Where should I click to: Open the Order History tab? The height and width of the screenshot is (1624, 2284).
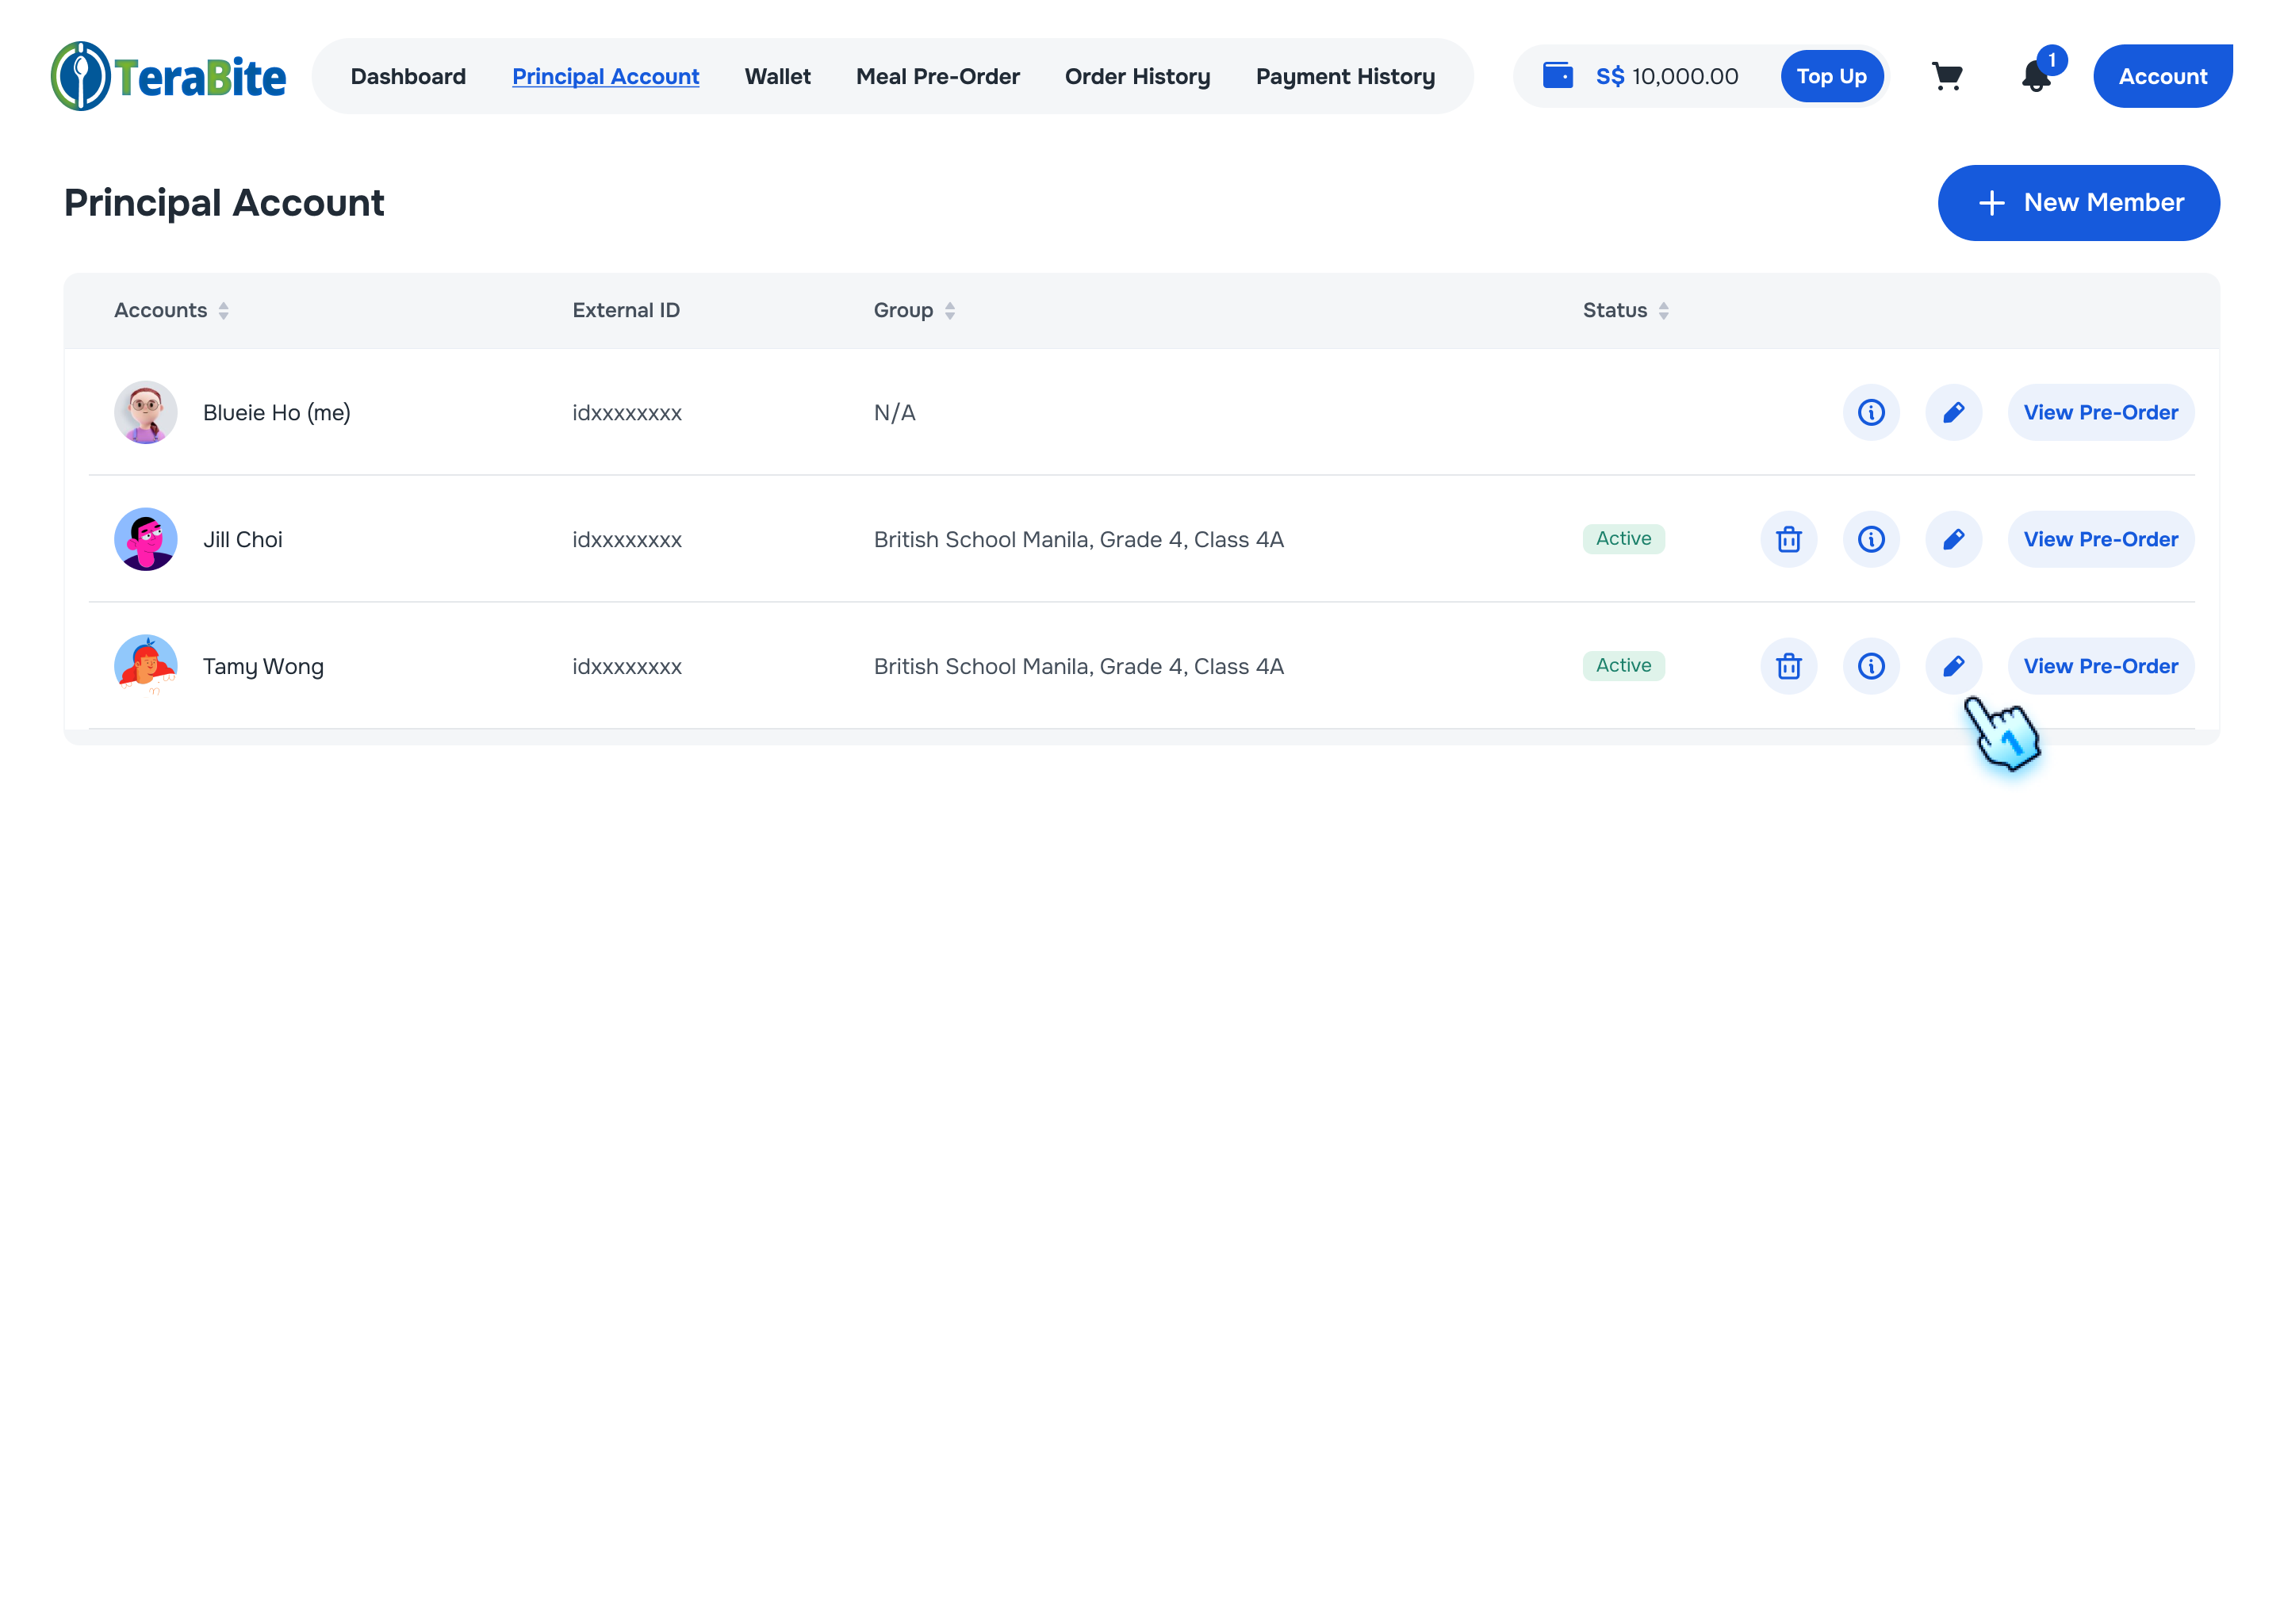coord(1137,76)
